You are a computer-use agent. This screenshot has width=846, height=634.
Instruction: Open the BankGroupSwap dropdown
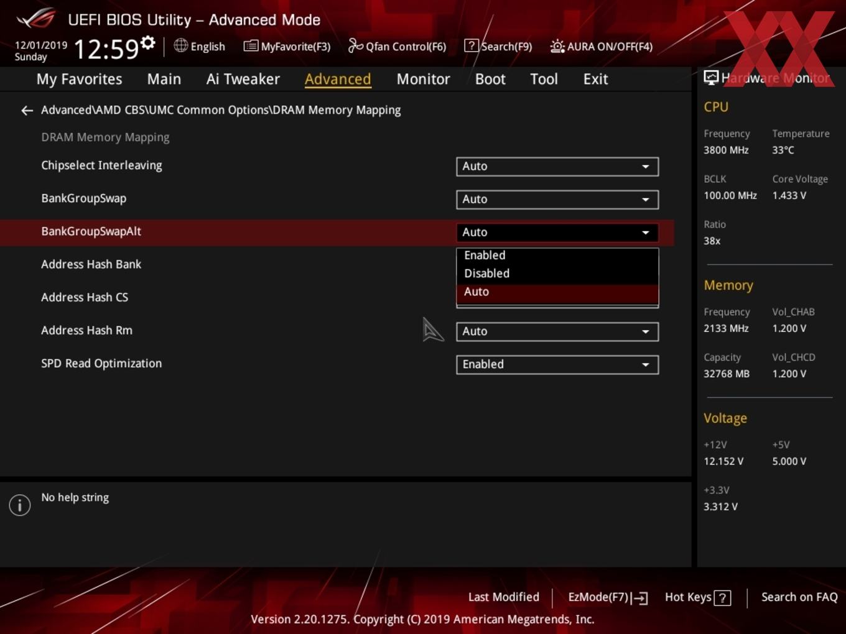(557, 200)
